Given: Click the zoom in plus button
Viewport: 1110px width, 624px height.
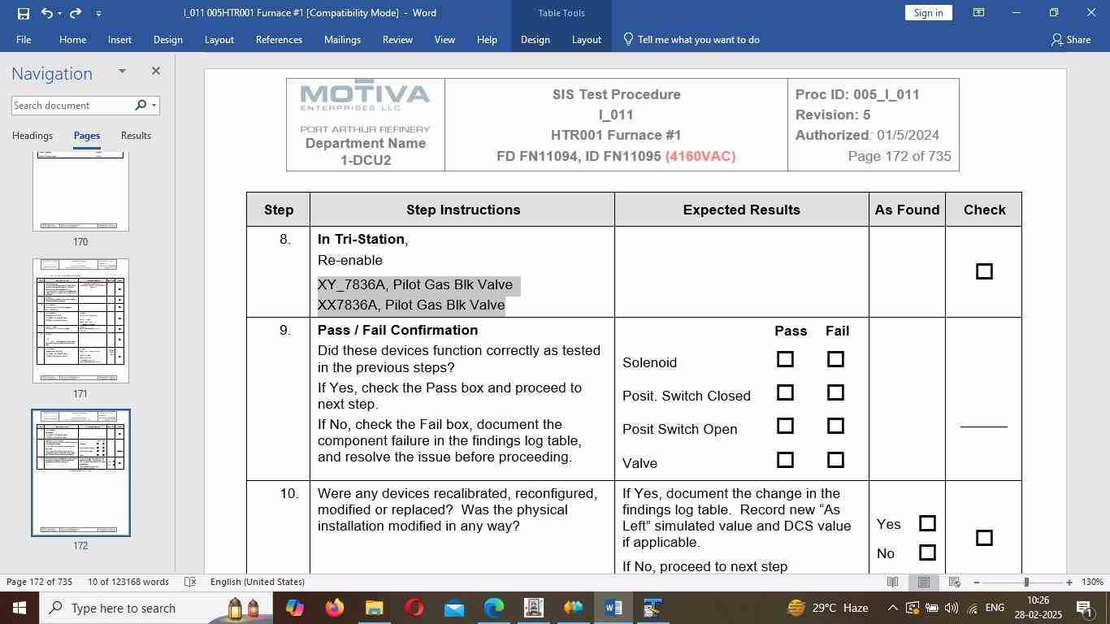Looking at the screenshot, I should coord(1069,582).
